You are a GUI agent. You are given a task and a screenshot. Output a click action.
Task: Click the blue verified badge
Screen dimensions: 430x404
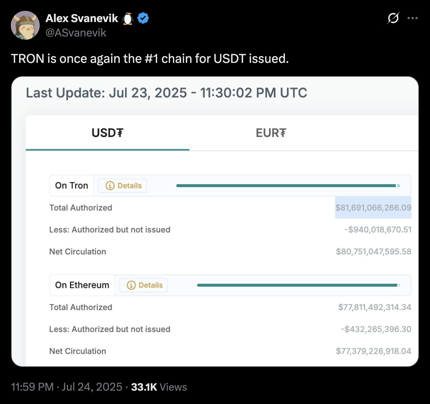tap(143, 18)
